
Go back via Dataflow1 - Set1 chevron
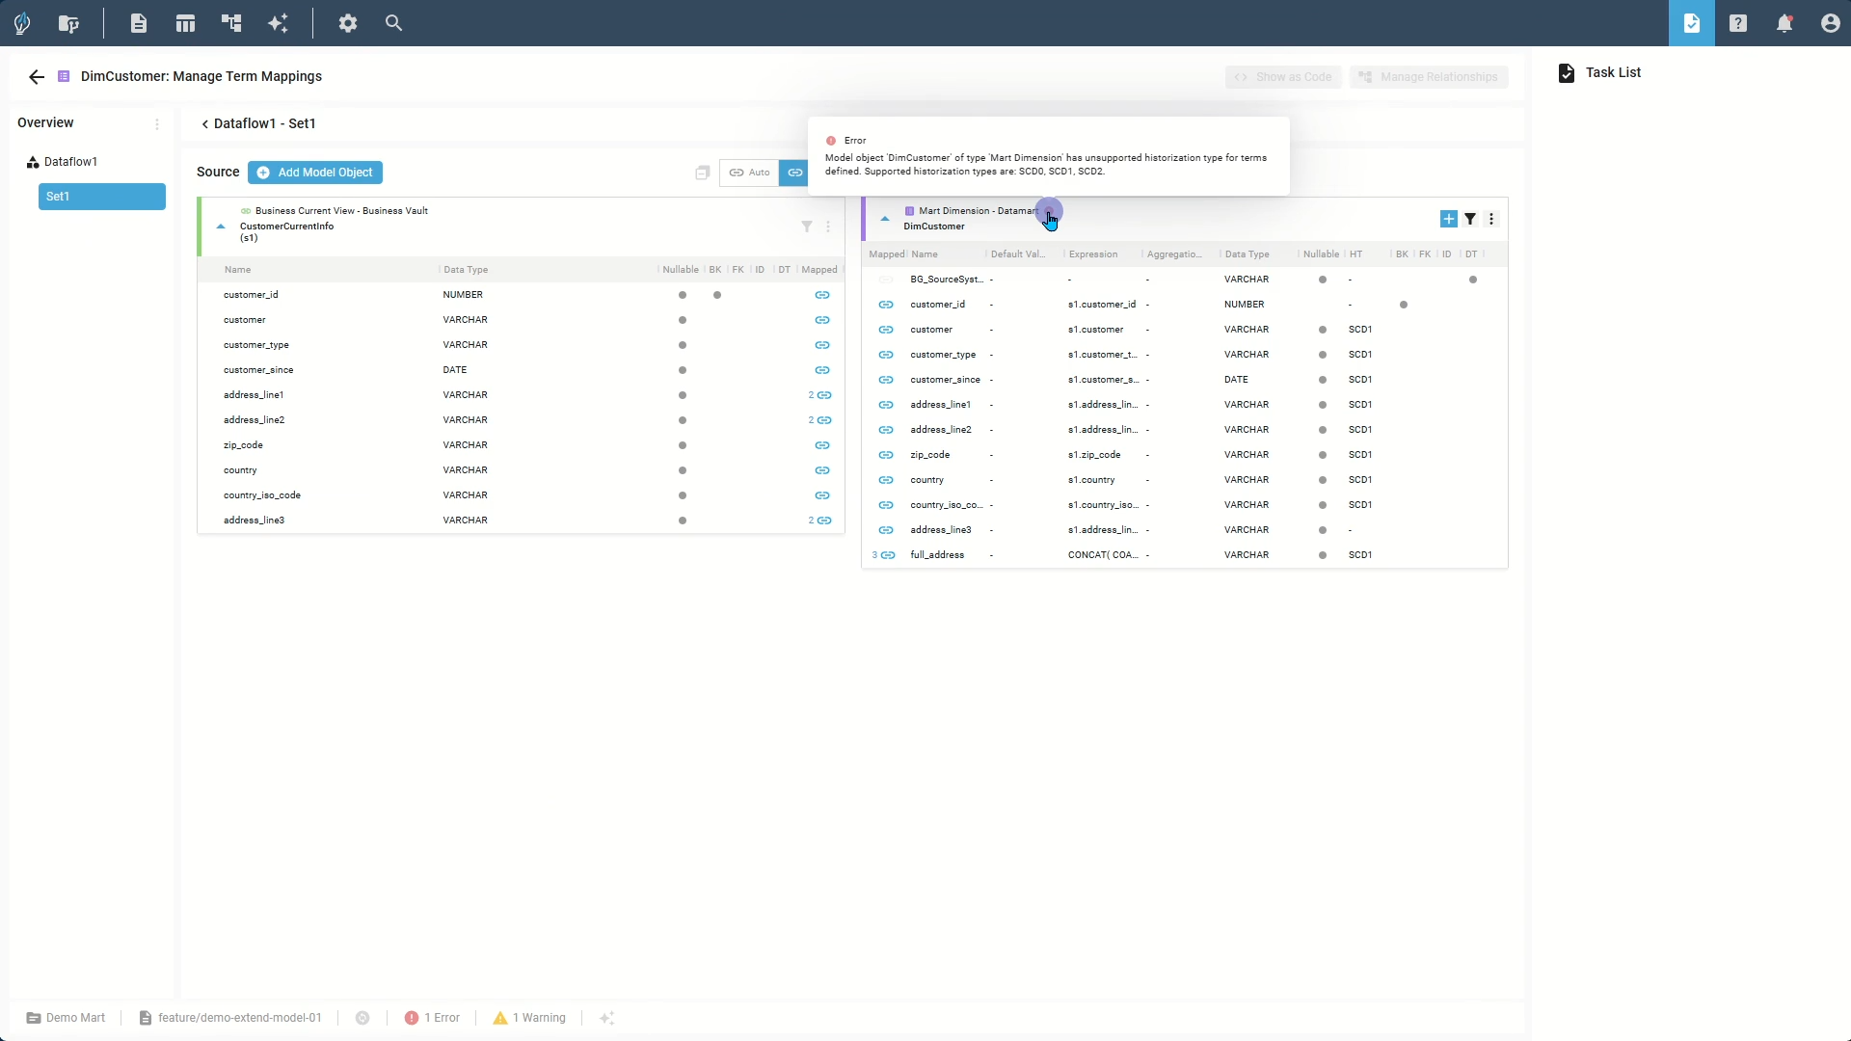click(x=204, y=123)
